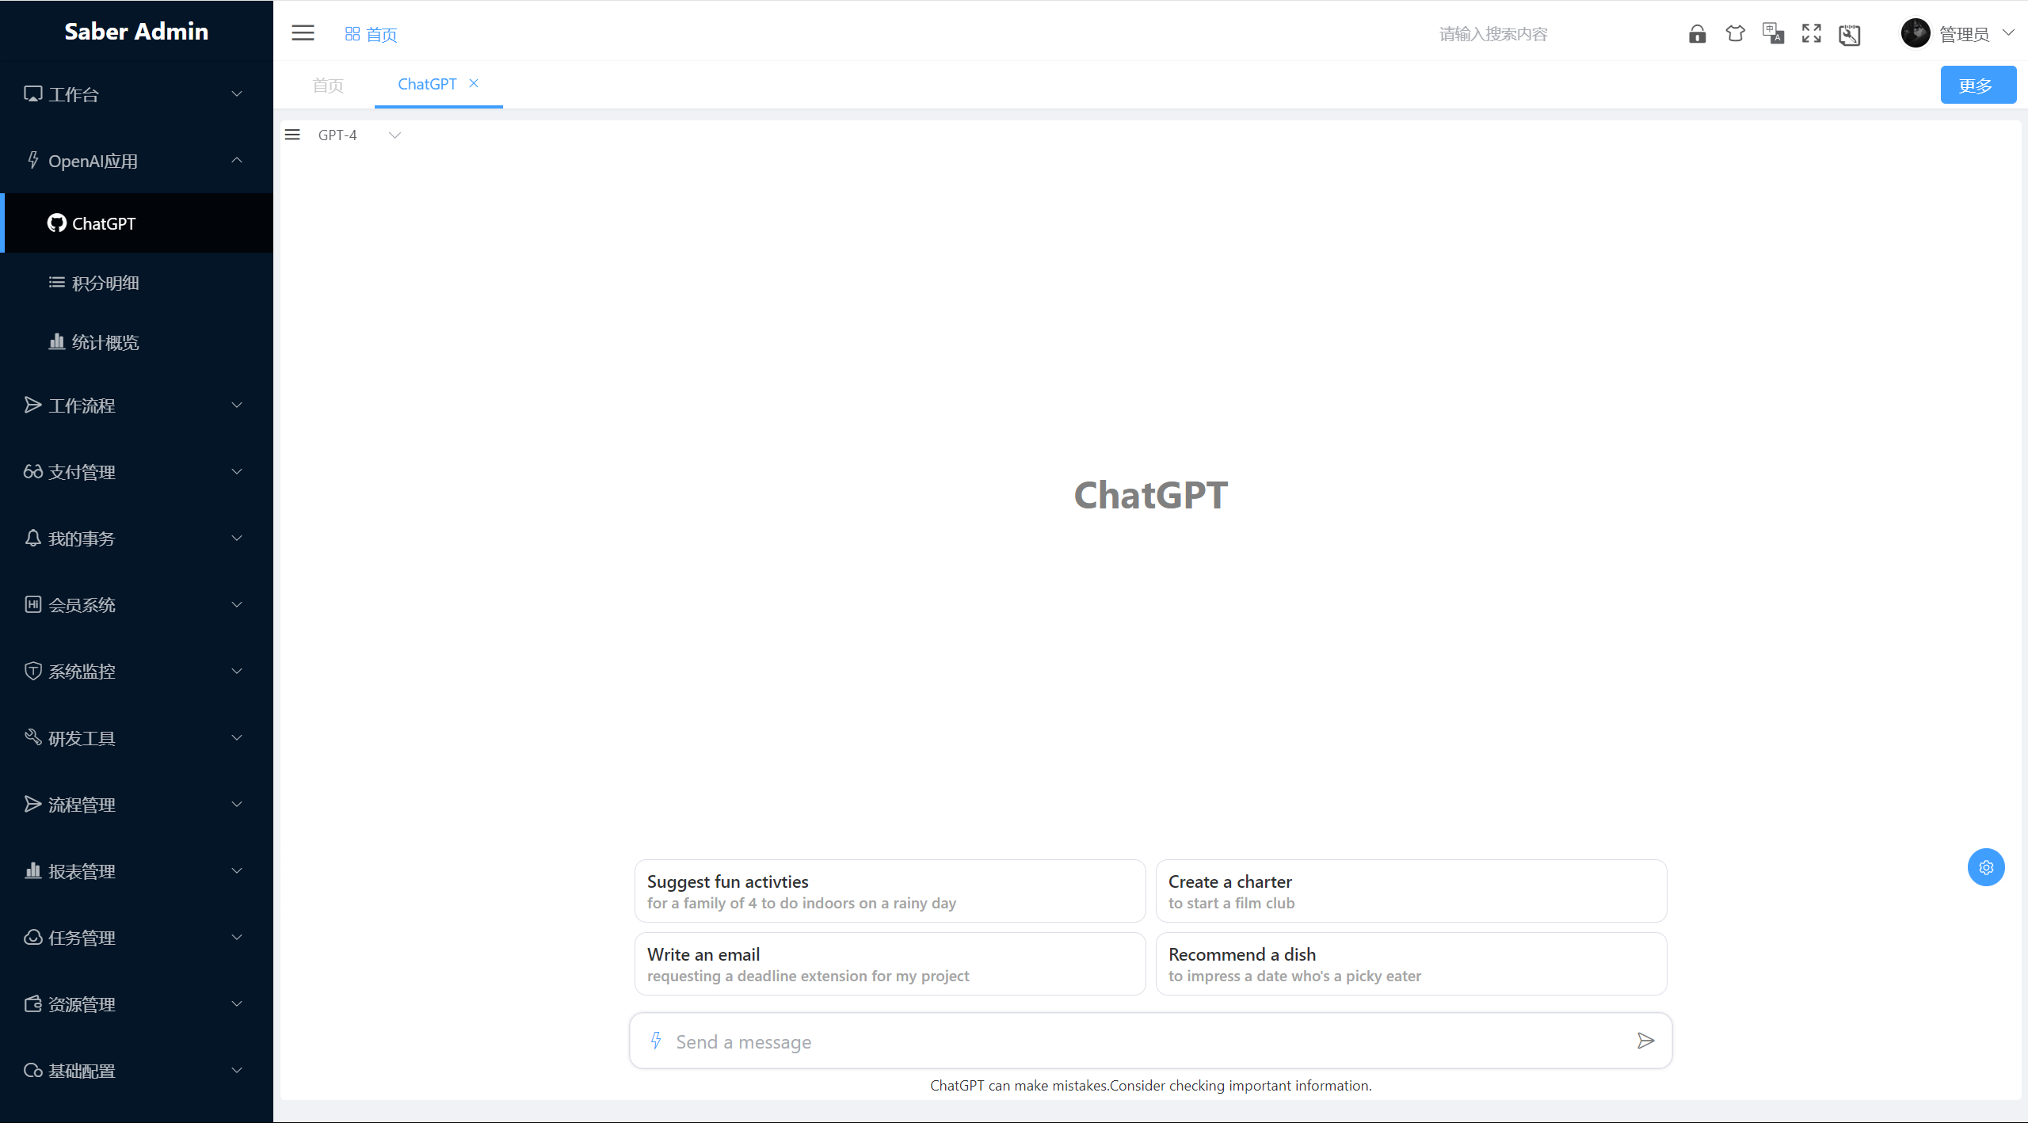
Task: Expand the 支付管理 menu
Action: 136,472
